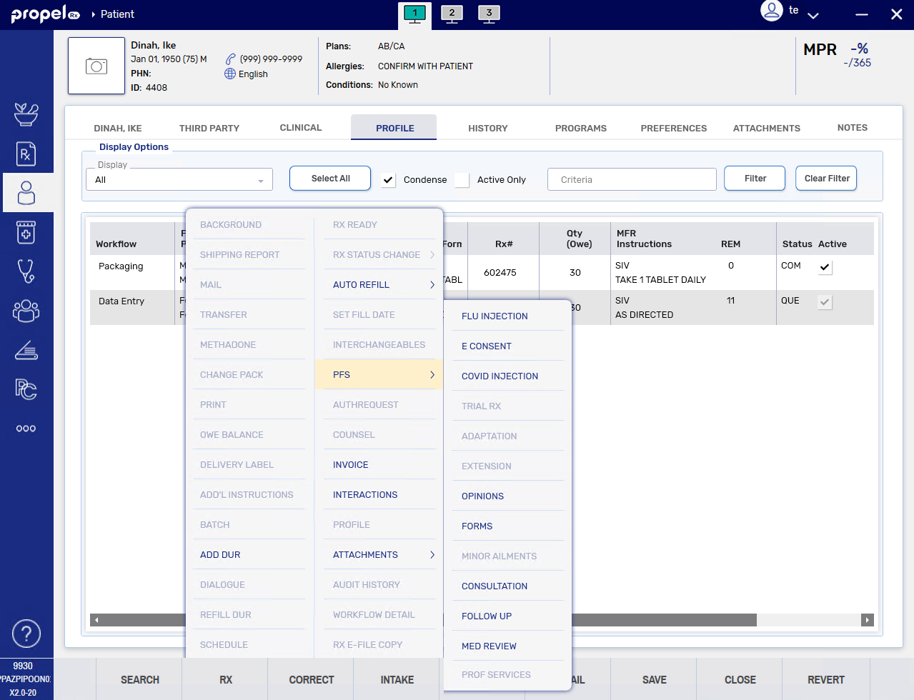Toggle Active checkbox for Packaging row
914x700 pixels.
tap(825, 267)
